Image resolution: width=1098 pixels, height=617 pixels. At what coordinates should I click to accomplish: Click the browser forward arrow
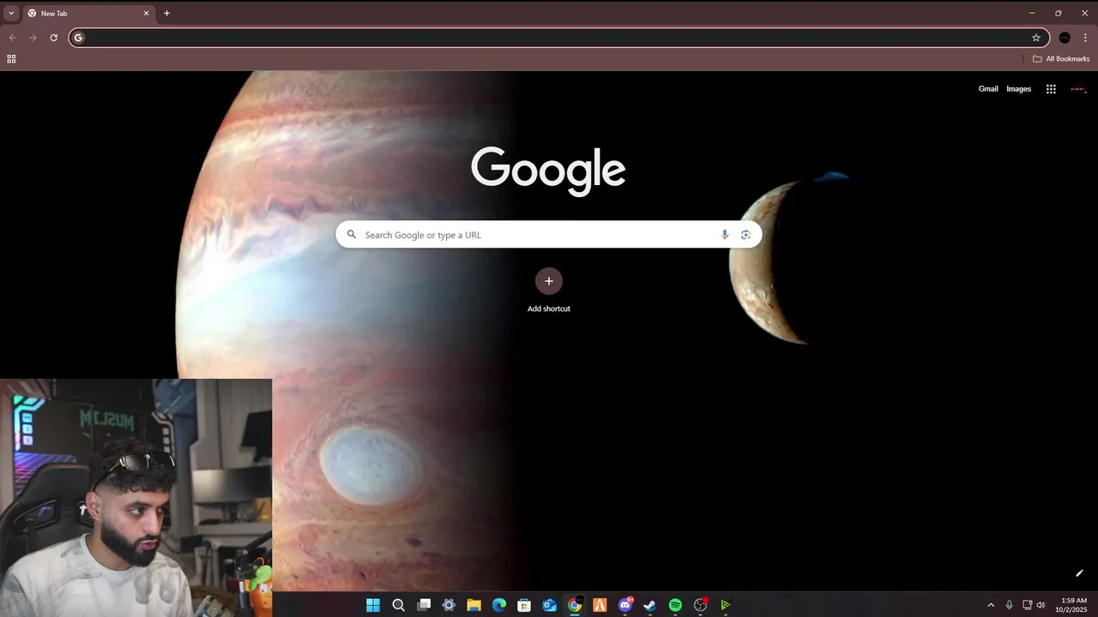pyautogui.click(x=33, y=38)
